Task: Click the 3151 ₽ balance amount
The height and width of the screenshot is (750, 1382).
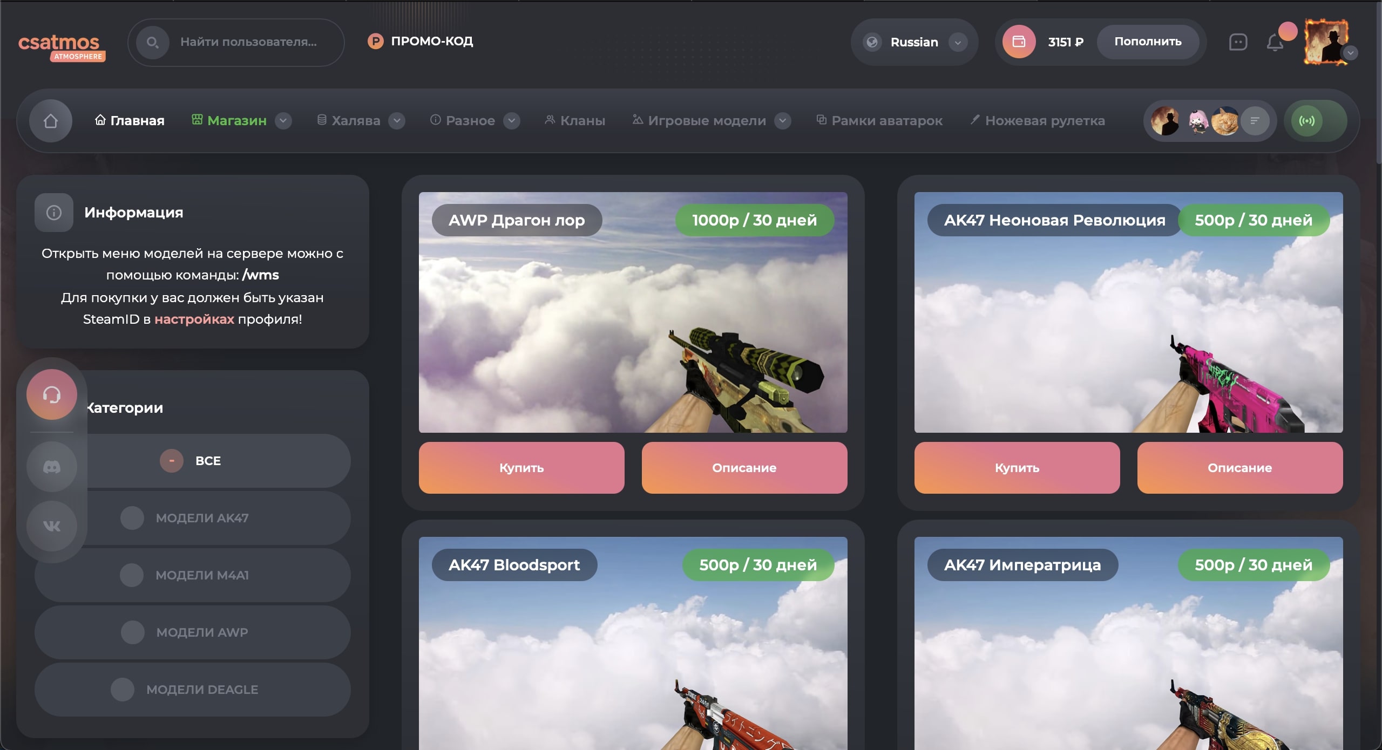Action: click(1066, 42)
